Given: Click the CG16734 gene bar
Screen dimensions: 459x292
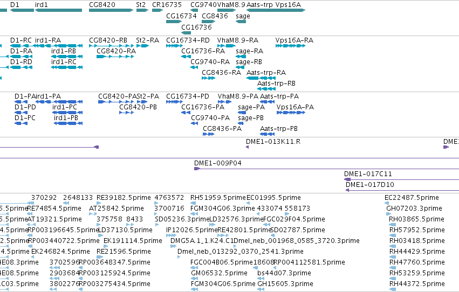Looking at the screenshot, I should coord(174,22).
